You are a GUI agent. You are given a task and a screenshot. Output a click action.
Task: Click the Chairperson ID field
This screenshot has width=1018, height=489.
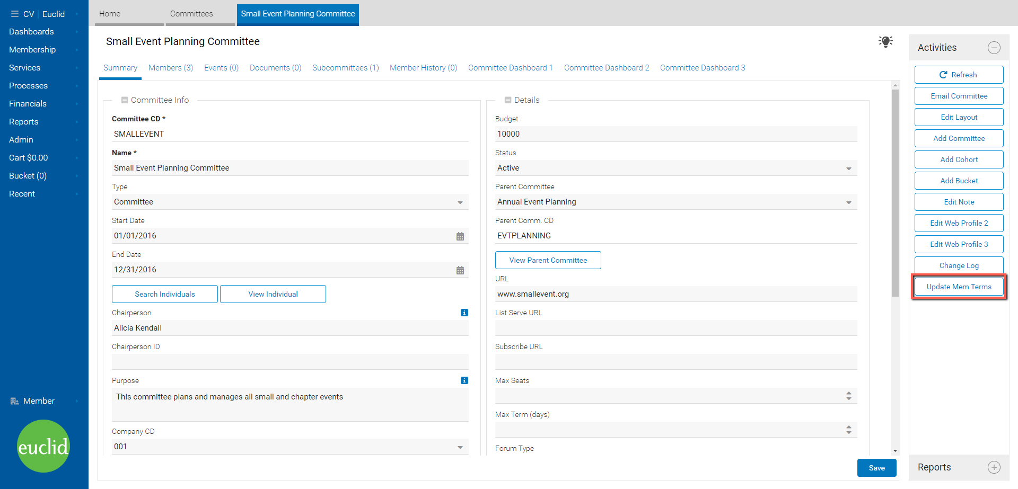pyautogui.click(x=290, y=362)
